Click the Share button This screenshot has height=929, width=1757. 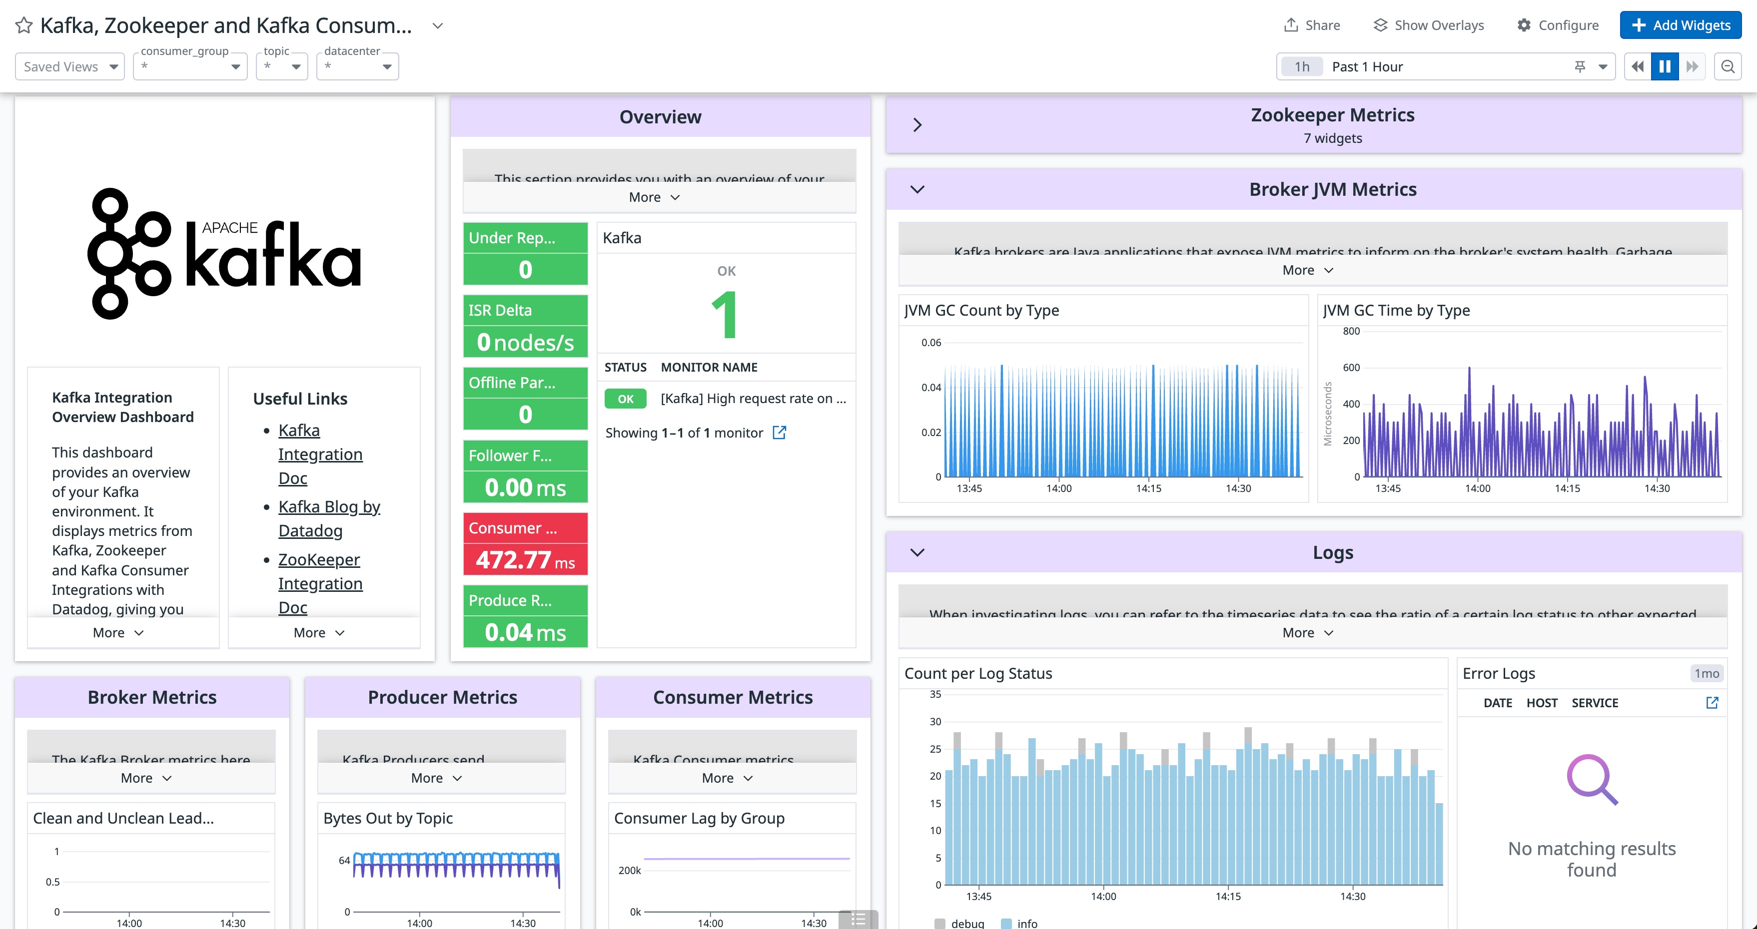click(1312, 25)
